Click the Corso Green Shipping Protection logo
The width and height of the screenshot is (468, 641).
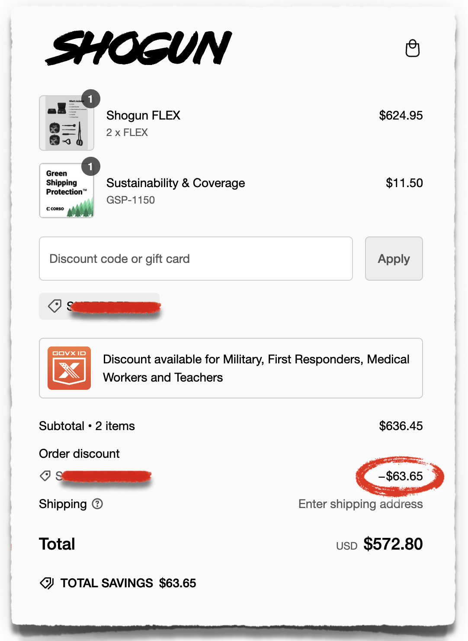click(67, 191)
